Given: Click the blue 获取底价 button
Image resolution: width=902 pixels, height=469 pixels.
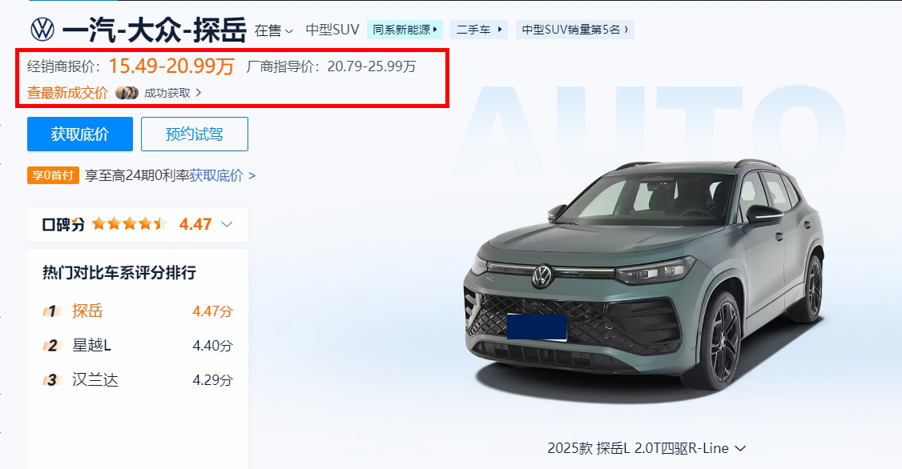Looking at the screenshot, I should (80, 134).
